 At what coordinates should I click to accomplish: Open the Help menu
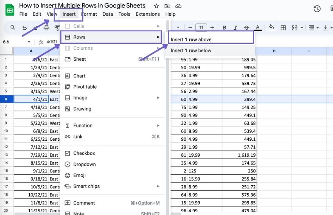click(x=170, y=14)
